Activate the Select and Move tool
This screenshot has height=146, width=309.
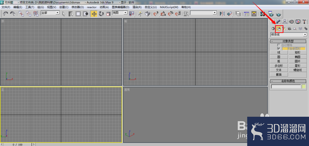(94, 14)
